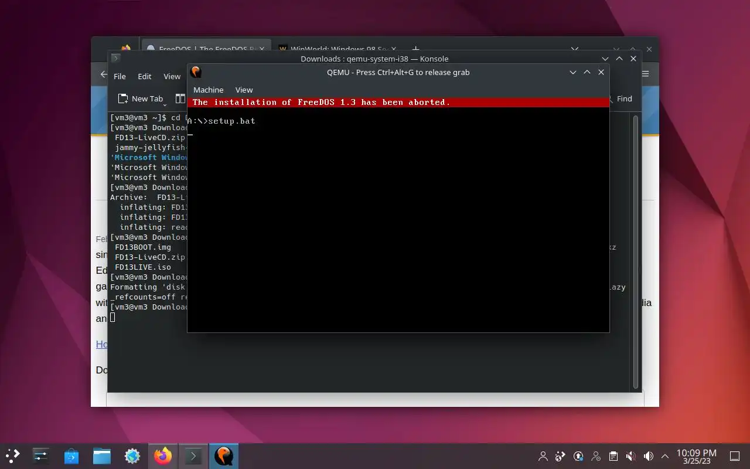The height and width of the screenshot is (469, 750).
Task: Maximize the QEMU window
Action: (x=587, y=72)
